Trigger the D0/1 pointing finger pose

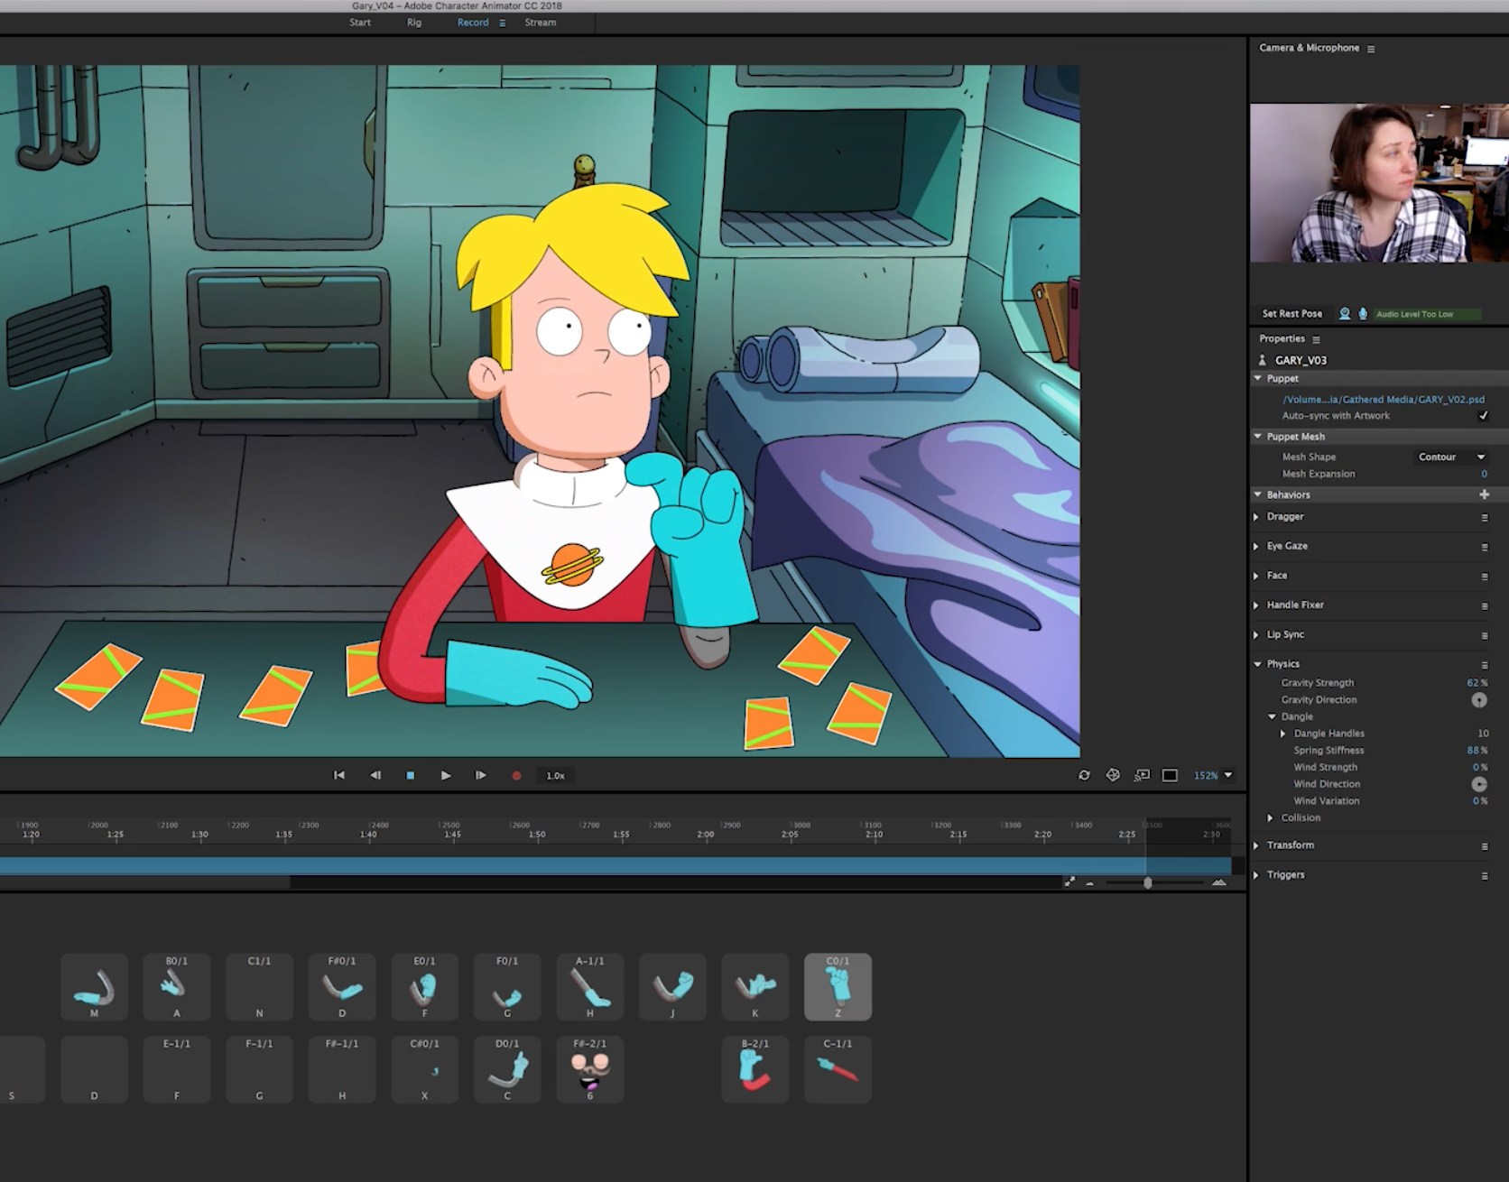[507, 1069]
